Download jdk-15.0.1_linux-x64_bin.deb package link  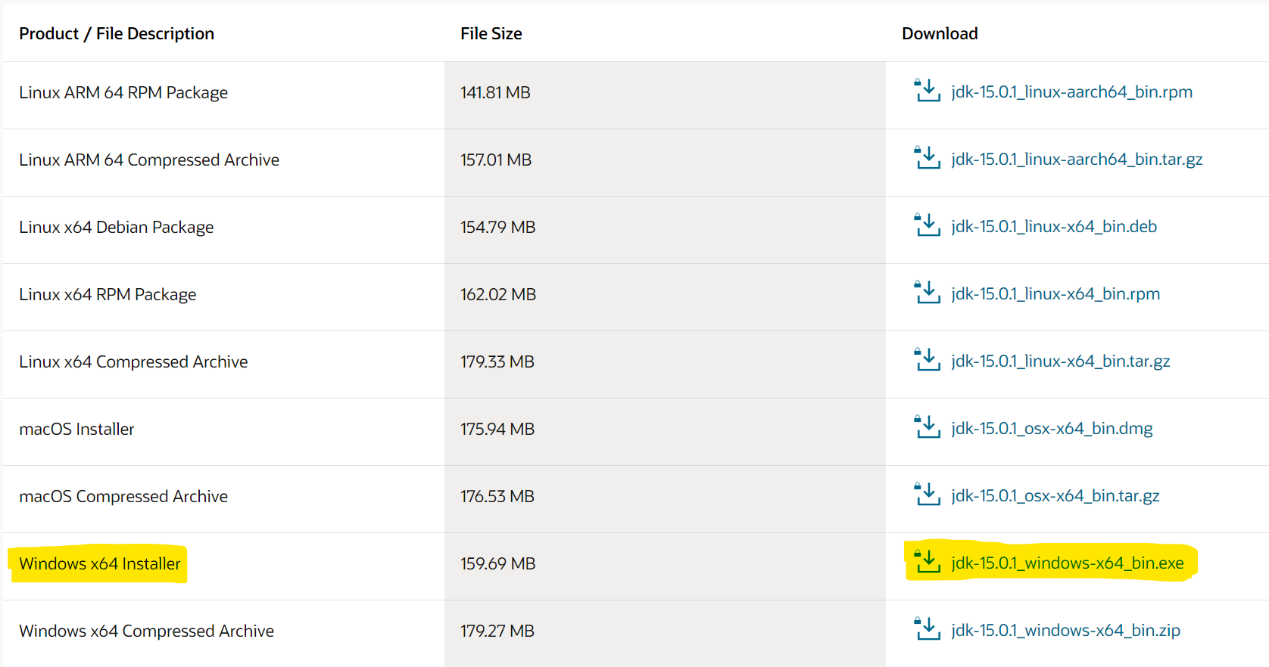tap(1054, 227)
